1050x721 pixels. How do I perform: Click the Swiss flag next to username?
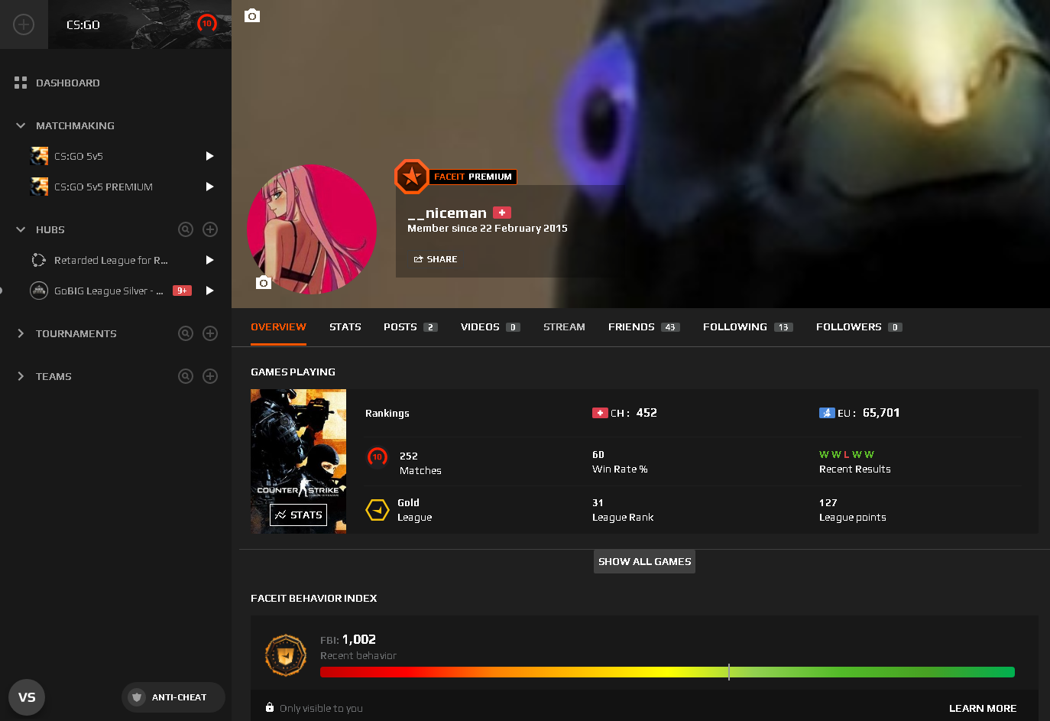502,213
